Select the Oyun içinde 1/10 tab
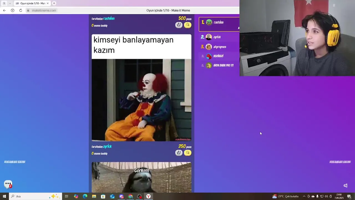This screenshot has height=200, width=355. (32, 3)
